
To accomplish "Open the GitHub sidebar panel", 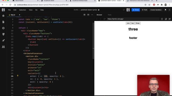I will [x=3, y=34].
